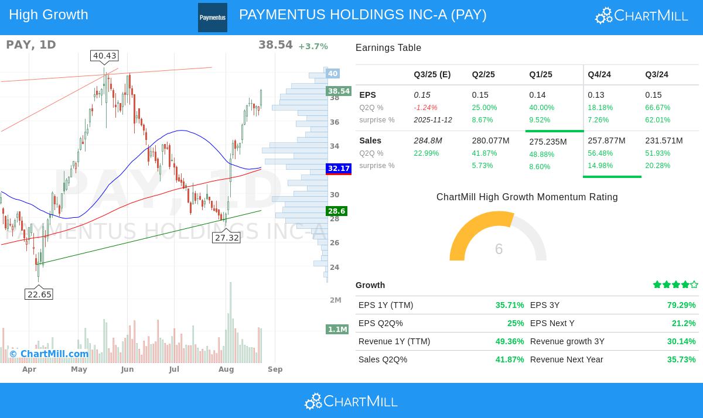The height and width of the screenshot is (418, 703).
Task: Click the 49.36% revenue 1Y value
Action: click(x=510, y=341)
